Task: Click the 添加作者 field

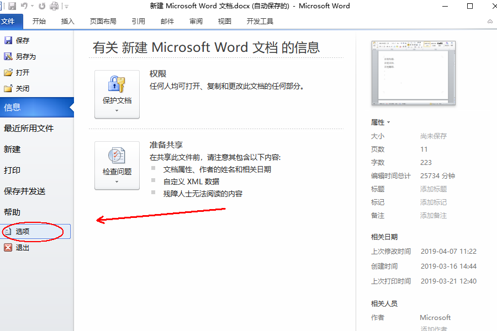Action: coord(433,328)
